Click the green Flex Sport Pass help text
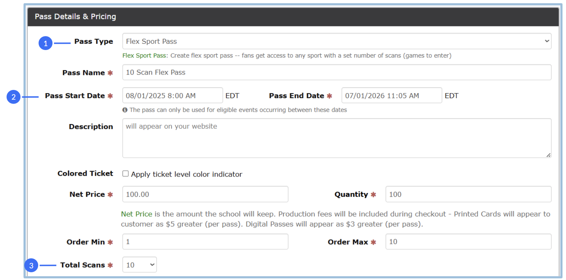The height and width of the screenshot is (280, 566). pos(144,55)
